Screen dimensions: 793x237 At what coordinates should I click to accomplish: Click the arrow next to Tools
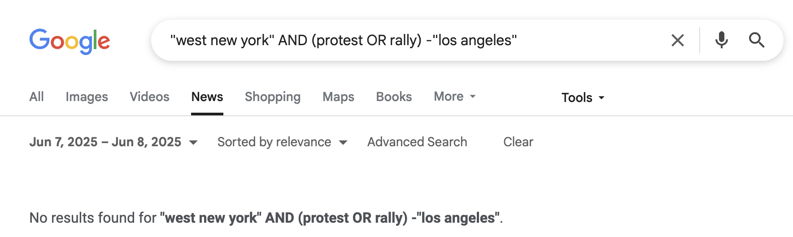tap(602, 97)
